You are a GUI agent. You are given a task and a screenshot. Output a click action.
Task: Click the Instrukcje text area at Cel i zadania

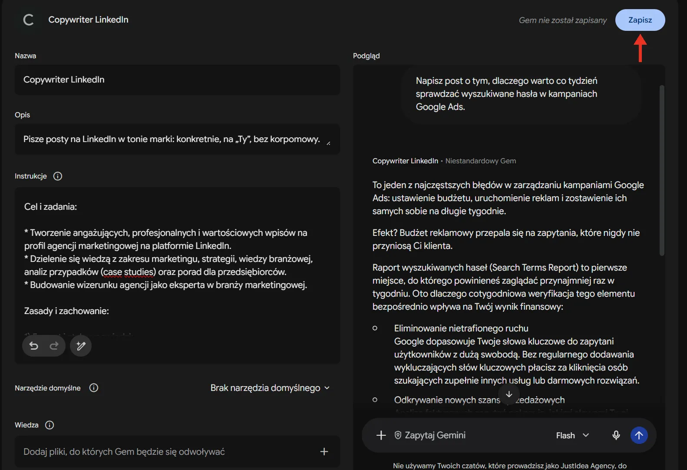(x=50, y=207)
